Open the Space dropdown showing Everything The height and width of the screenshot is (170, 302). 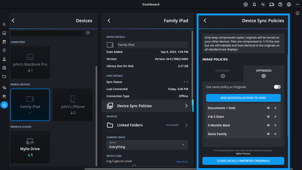coord(147,145)
